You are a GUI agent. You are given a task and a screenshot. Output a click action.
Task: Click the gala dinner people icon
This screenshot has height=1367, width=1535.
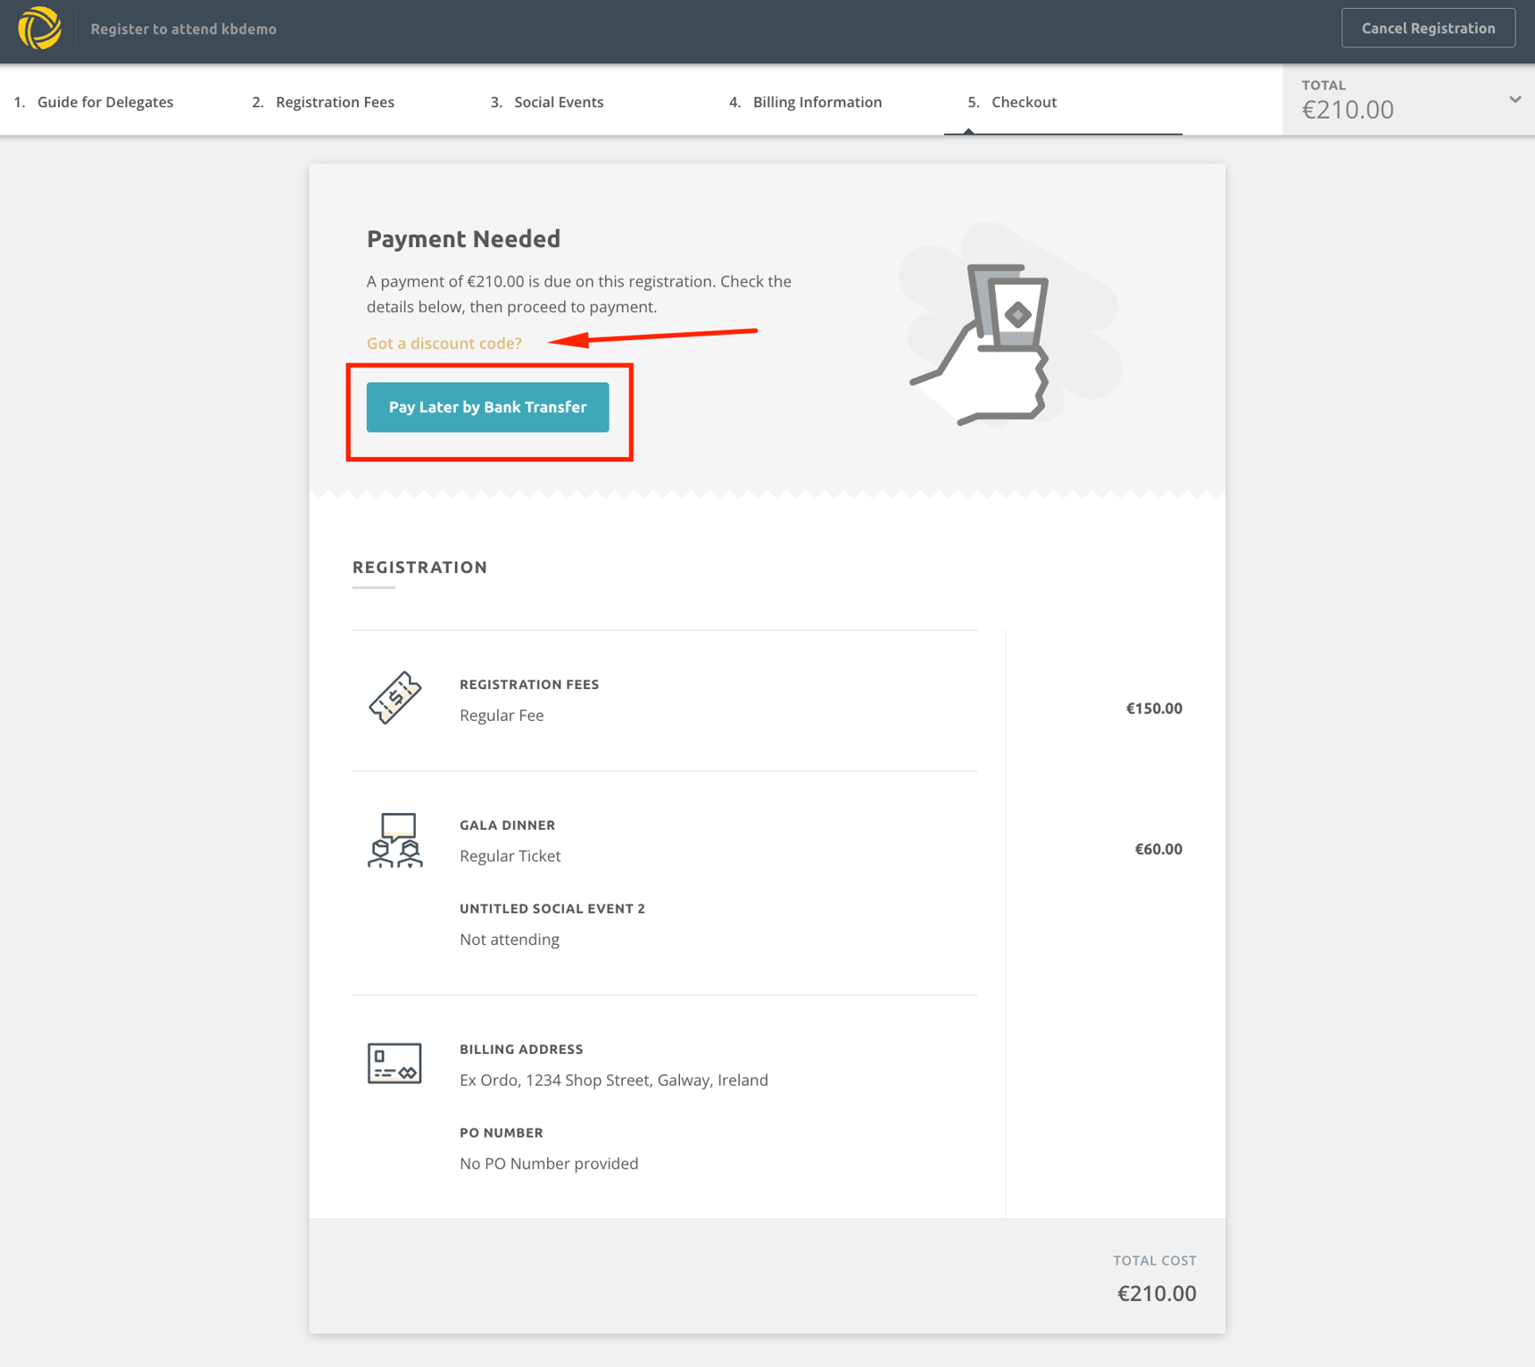point(394,840)
